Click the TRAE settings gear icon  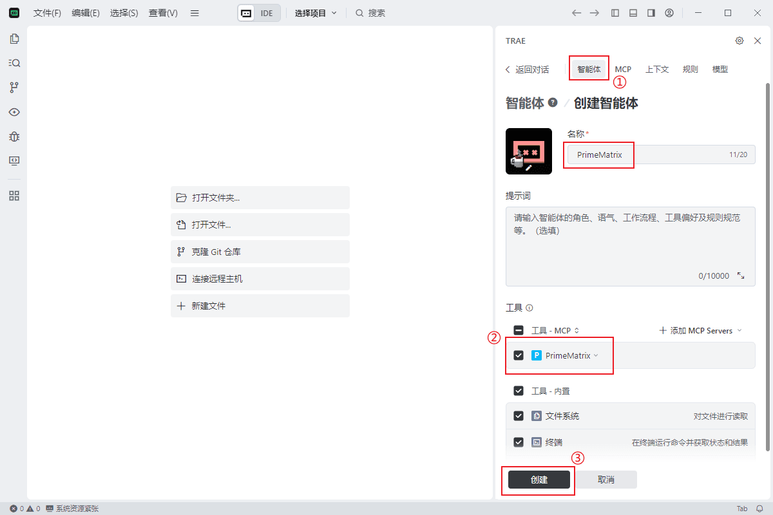740,41
